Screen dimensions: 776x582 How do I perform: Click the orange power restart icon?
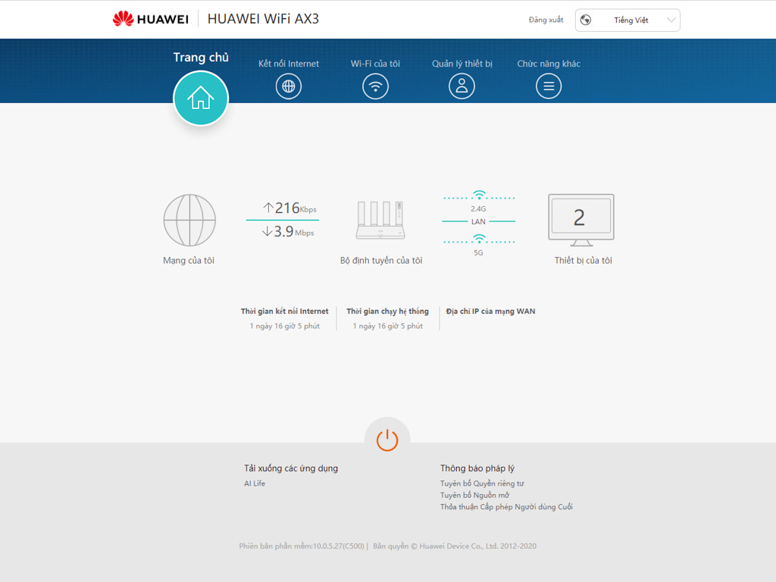coord(387,440)
